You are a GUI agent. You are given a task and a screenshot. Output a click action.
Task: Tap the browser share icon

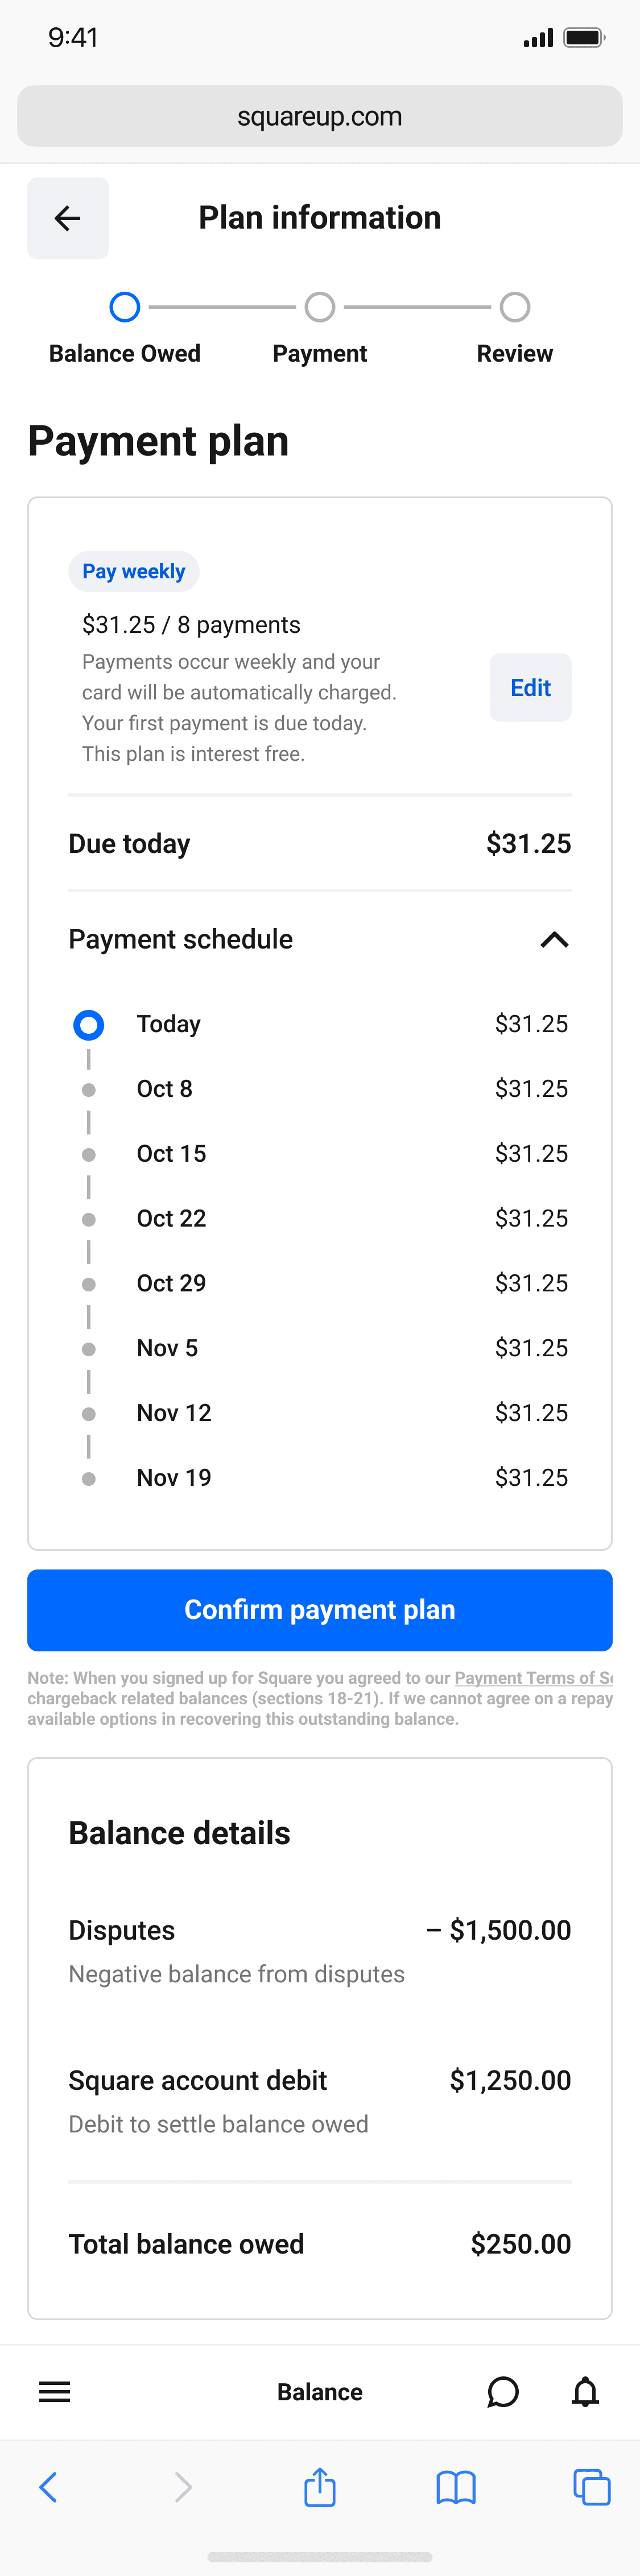click(x=320, y=2487)
